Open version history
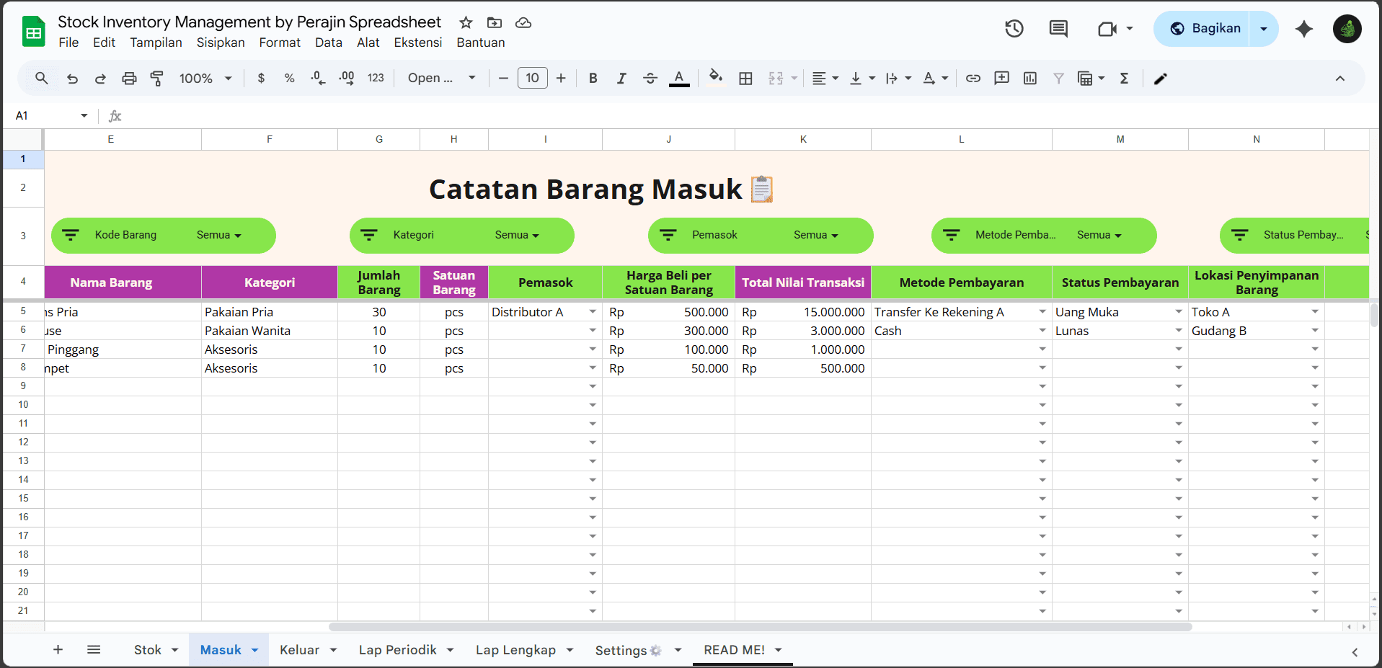 [x=1014, y=29]
